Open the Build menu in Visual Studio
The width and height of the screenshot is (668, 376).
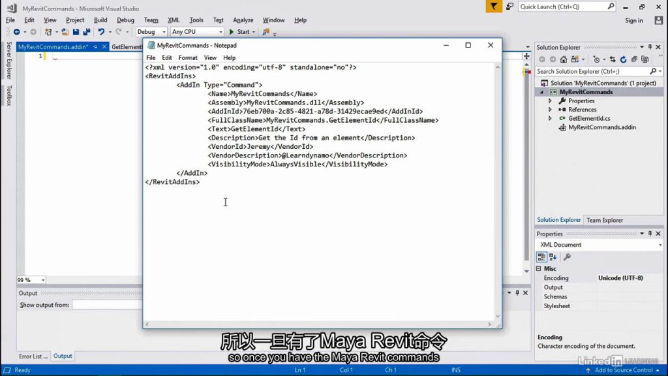tap(100, 20)
